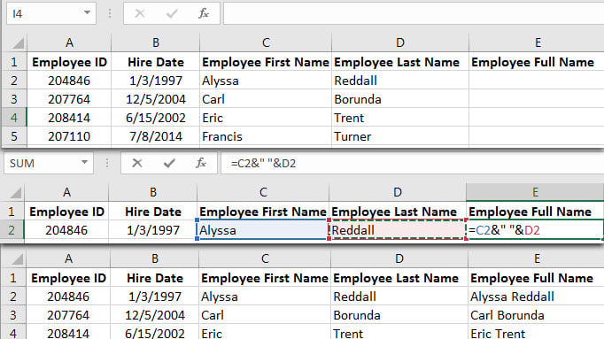604x339 pixels.
Task: Select row 5 header in top sheet
Action: (14, 136)
